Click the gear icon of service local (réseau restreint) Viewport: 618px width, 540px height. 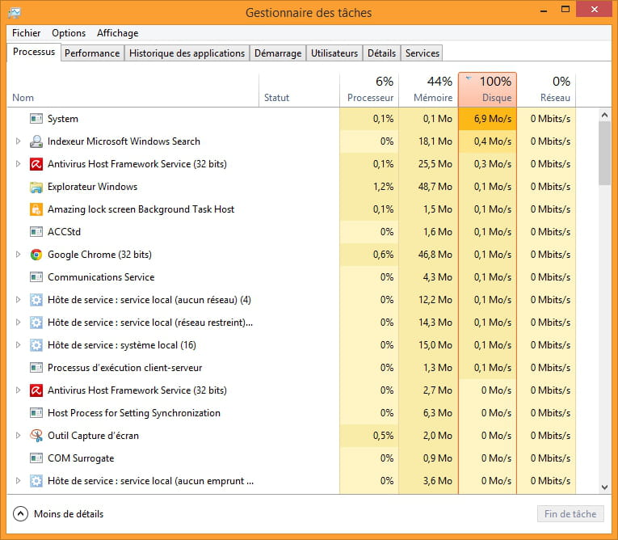coord(36,323)
